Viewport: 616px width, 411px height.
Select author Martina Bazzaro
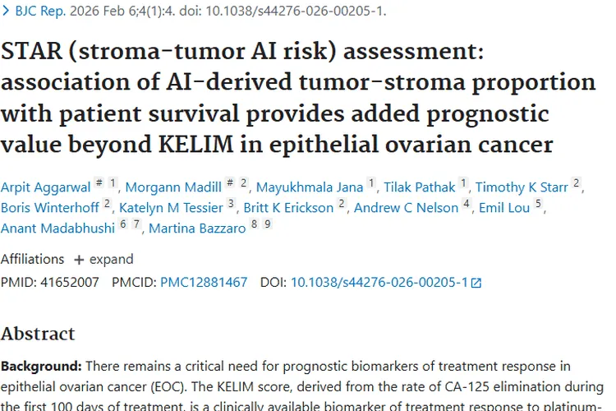pyautogui.click(x=197, y=229)
